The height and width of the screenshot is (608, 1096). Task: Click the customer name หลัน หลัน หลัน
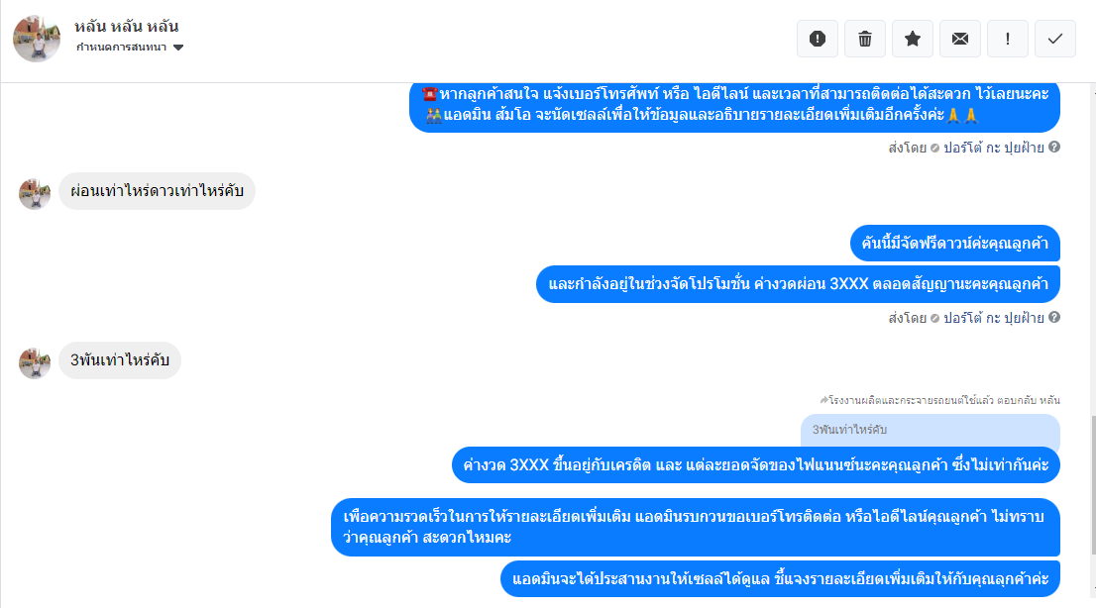127,27
